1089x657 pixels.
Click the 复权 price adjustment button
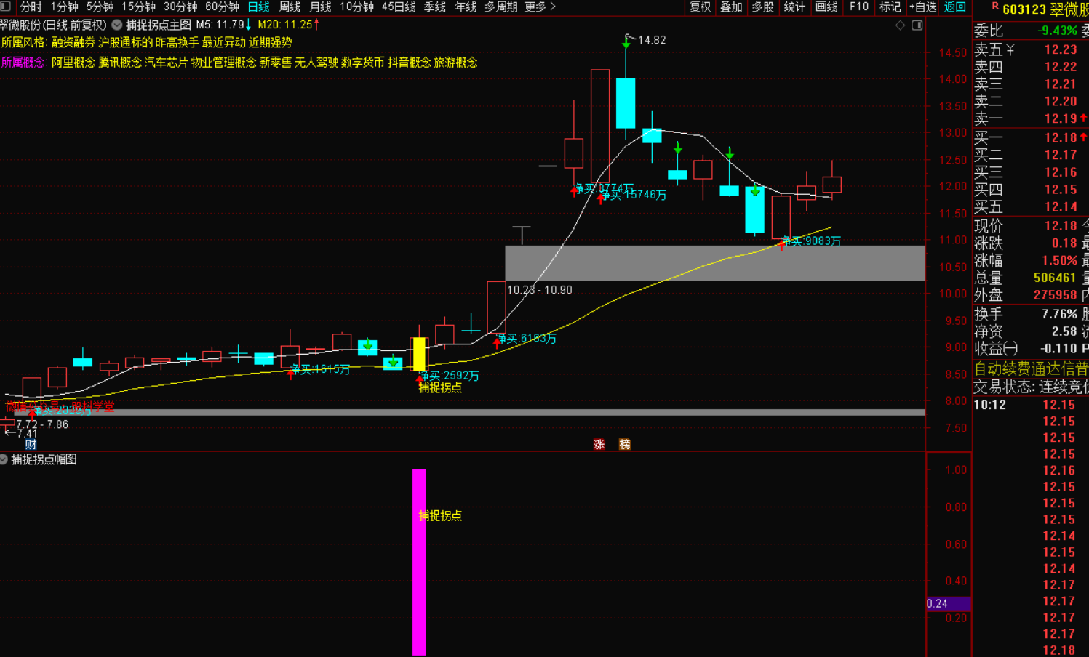(700, 7)
